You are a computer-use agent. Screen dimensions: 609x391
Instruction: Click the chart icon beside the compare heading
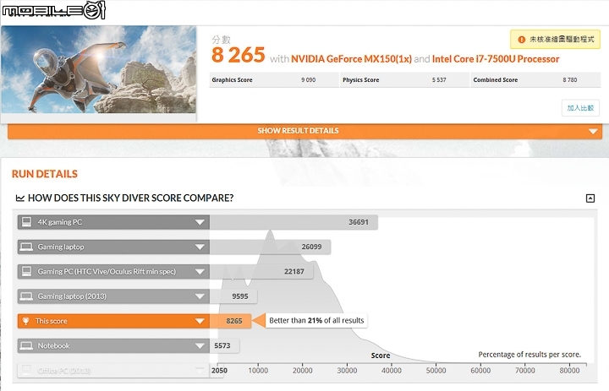tap(19, 198)
